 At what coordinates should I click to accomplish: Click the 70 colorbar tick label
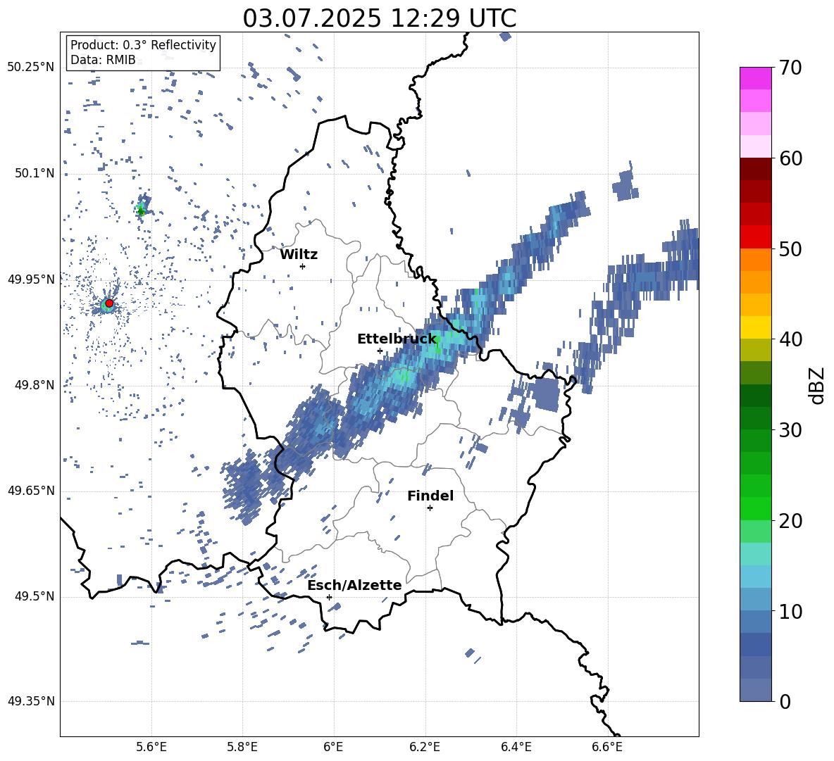(x=790, y=68)
